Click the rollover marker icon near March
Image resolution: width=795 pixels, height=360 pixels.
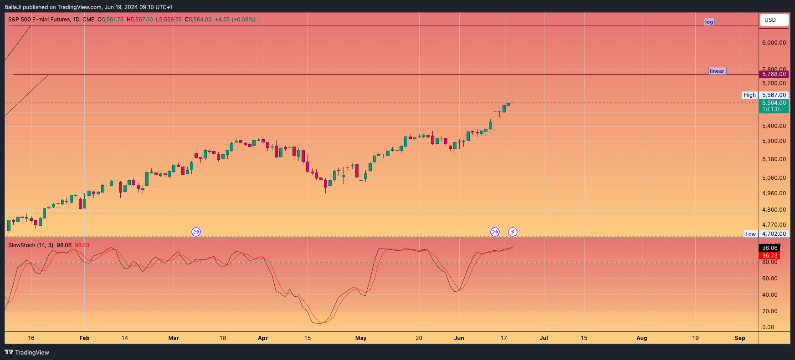coord(196,232)
